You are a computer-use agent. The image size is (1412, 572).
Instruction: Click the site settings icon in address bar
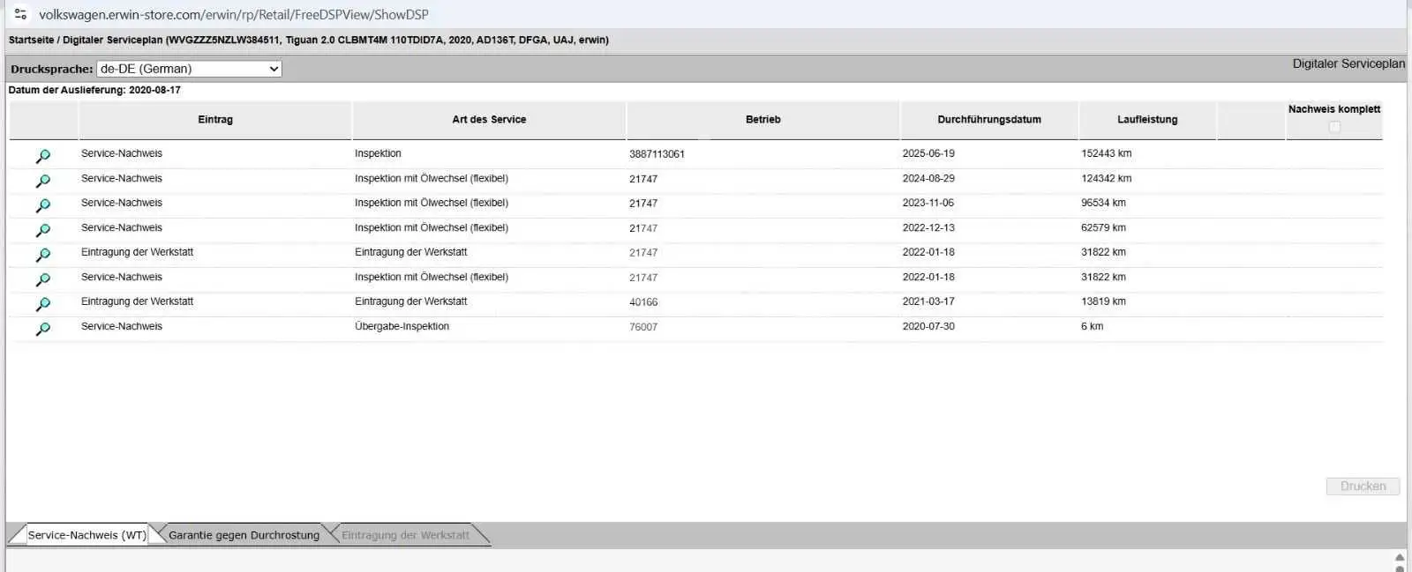(20, 14)
